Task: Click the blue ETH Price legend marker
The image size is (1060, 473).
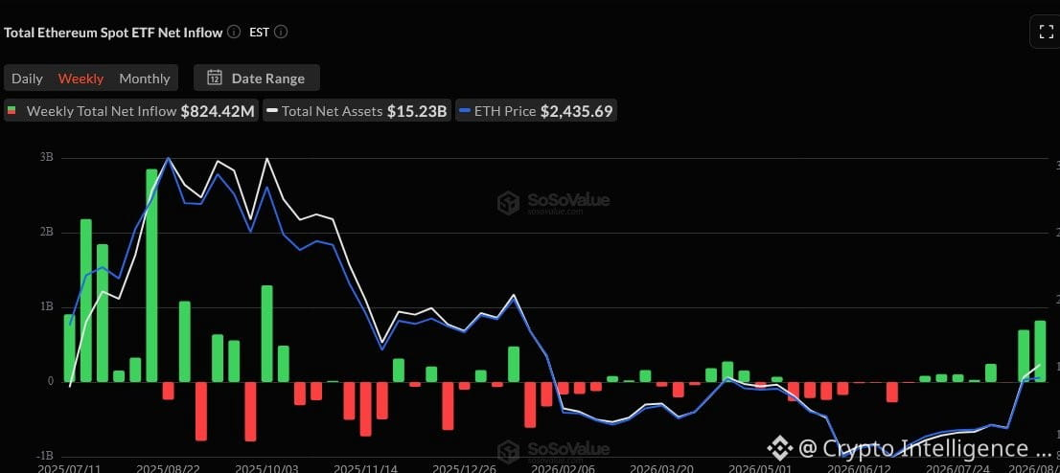Action: [464, 111]
